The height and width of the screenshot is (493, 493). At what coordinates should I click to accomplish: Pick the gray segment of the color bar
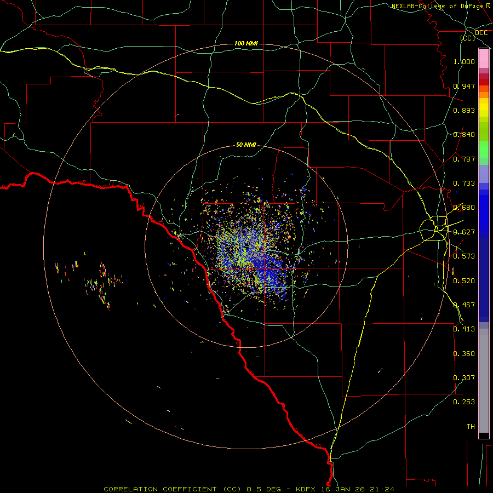point(484,381)
